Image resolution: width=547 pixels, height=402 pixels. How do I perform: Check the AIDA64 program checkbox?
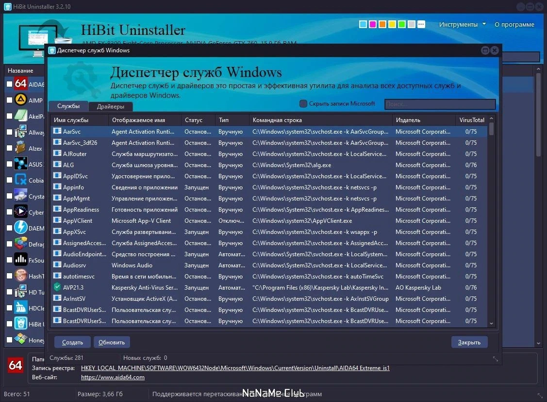click(9, 84)
